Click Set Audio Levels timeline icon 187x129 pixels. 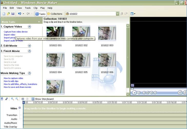click(x=2, y=99)
